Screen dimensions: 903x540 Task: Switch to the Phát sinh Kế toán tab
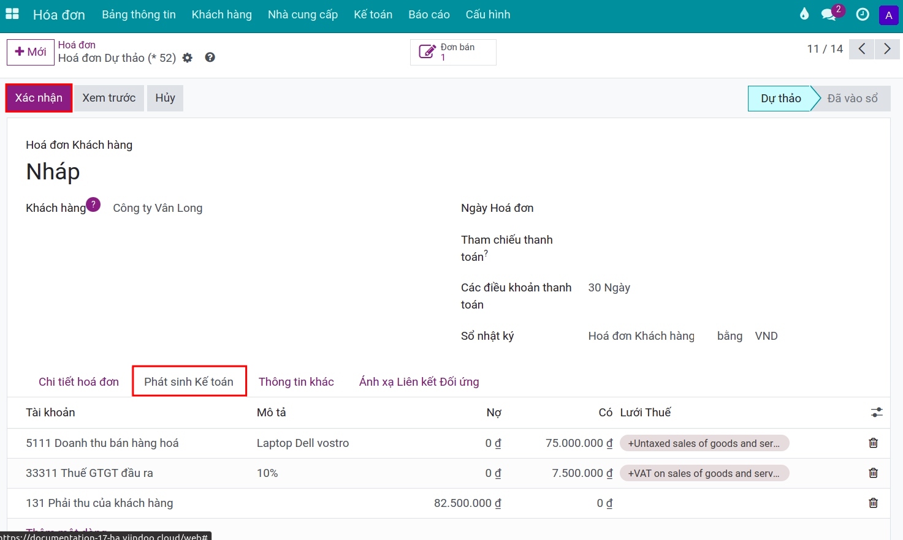click(x=189, y=382)
